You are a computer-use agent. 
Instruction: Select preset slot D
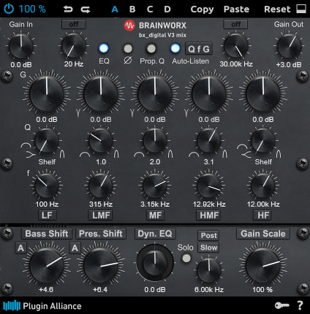click(x=167, y=9)
